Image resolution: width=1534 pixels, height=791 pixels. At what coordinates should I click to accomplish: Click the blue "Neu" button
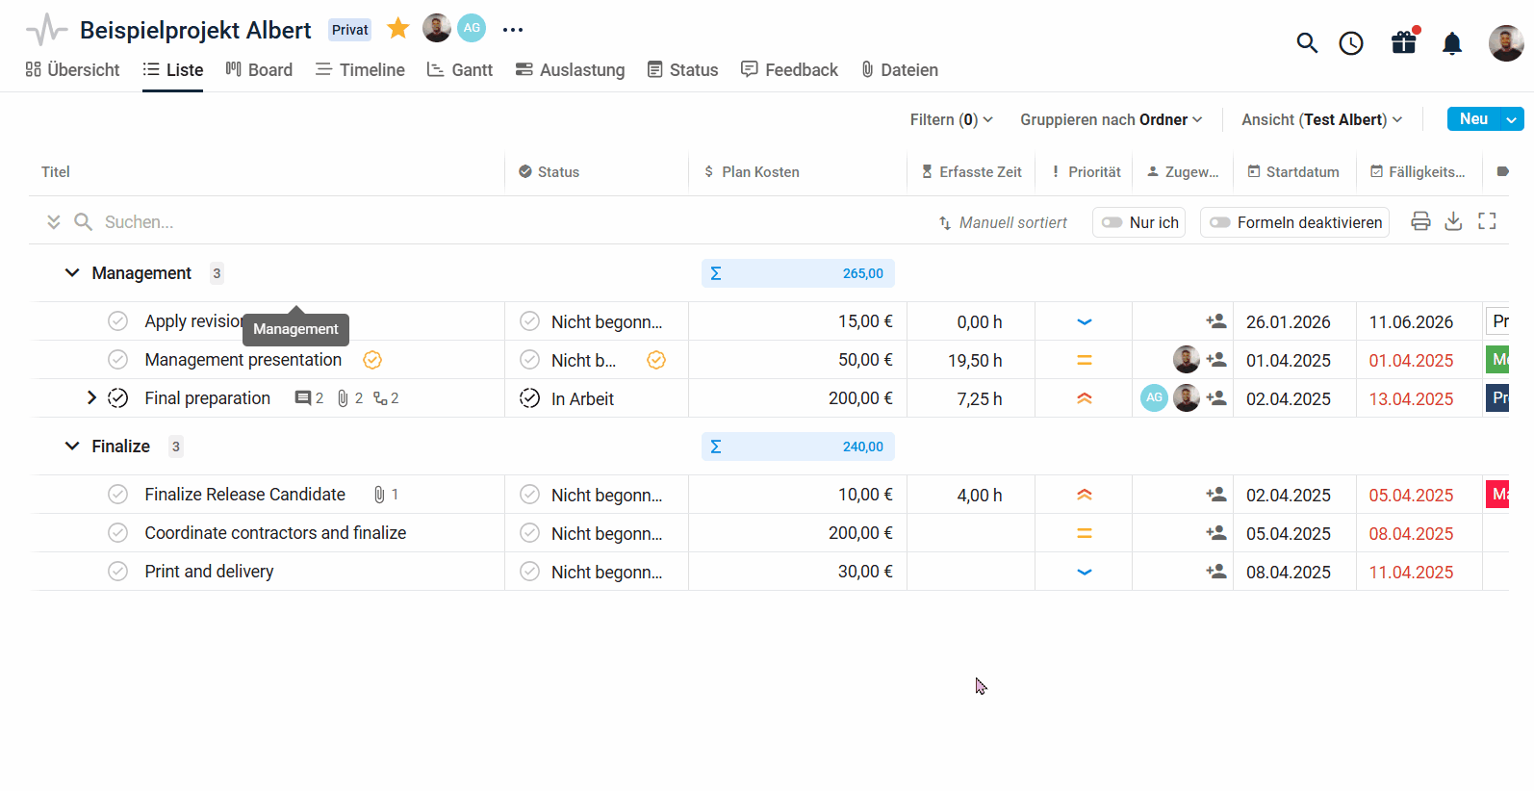coord(1472,119)
